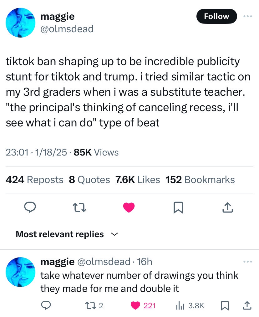Open more options for main tweet
Viewport: 259px width, 317px height.
[x=248, y=16]
